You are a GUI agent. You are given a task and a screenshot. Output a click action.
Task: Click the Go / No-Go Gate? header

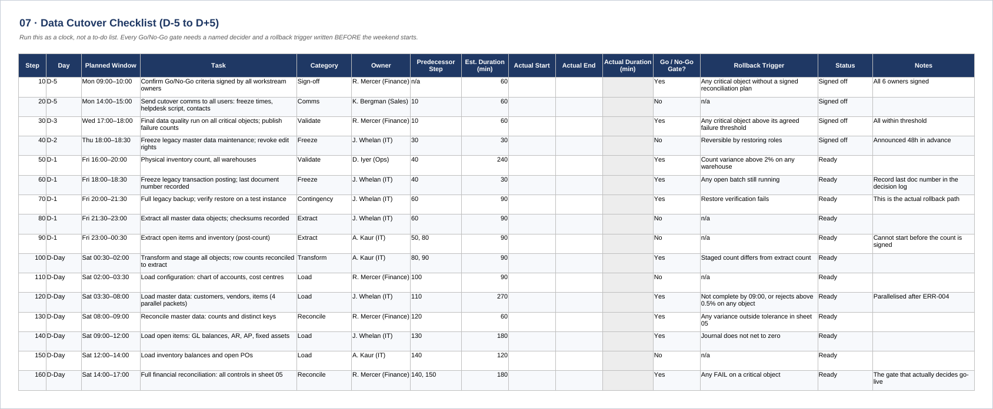click(x=677, y=65)
